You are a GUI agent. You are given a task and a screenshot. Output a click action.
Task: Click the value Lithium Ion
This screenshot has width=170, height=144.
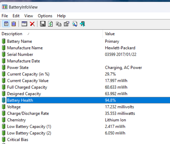click(x=115, y=120)
